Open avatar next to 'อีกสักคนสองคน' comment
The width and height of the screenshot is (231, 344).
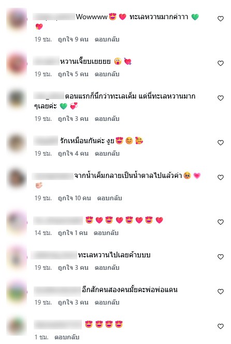click(17, 292)
